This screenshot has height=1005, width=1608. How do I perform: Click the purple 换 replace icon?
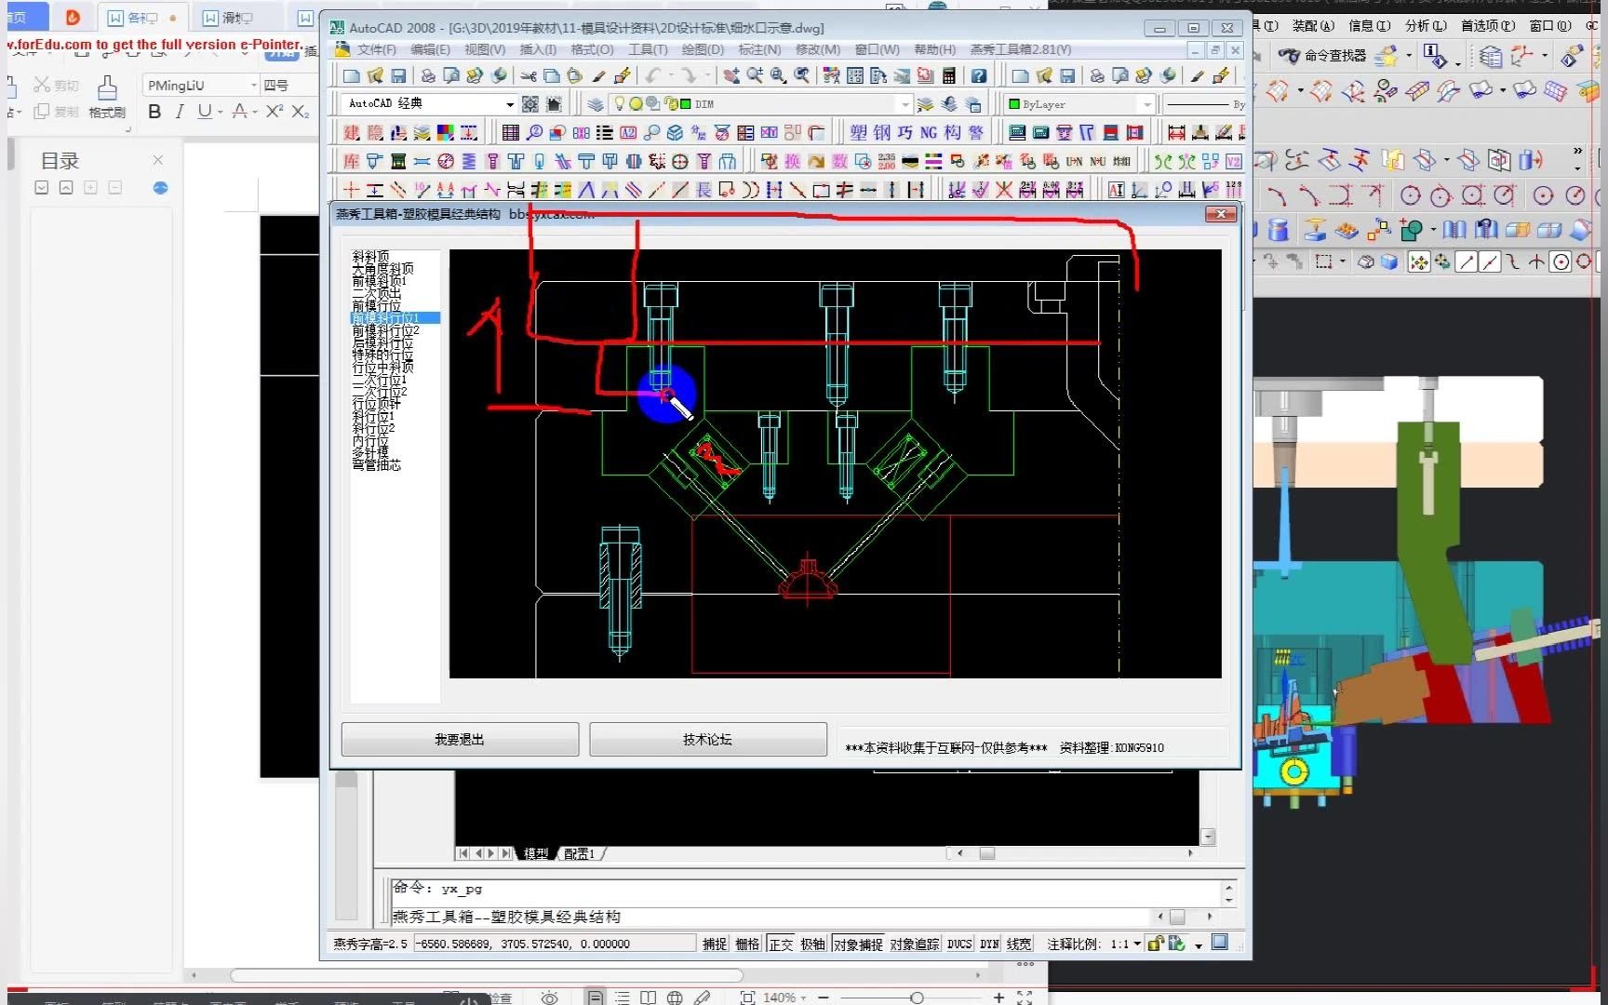coord(792,161)
